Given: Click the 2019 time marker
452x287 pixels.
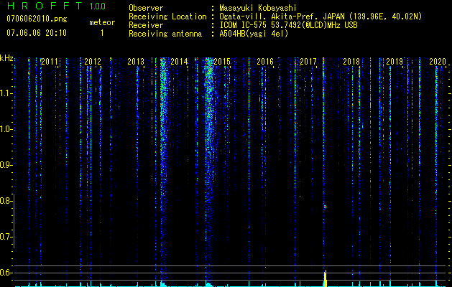Looking at the screenshot, I should pos(395,62).
